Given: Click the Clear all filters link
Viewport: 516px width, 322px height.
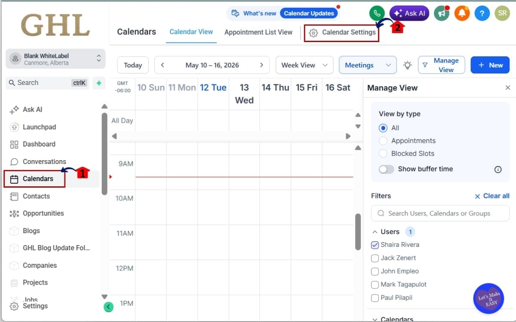Looking at the screenshot, I should point(492,196).
